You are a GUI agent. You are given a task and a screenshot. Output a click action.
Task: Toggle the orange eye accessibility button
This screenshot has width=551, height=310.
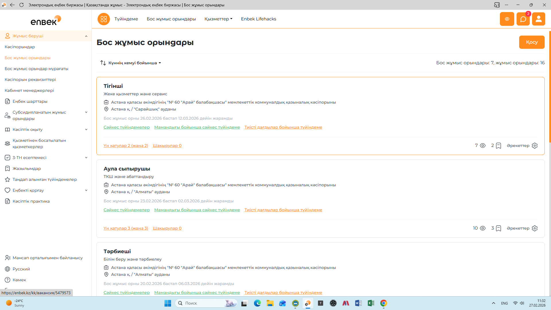point(507,19)
